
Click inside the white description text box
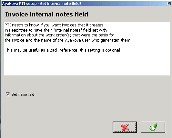[x=87, y=49]
